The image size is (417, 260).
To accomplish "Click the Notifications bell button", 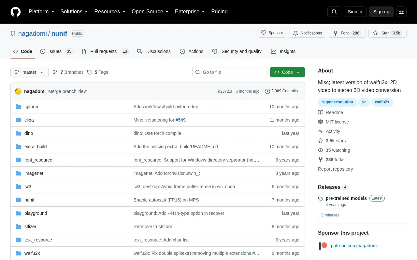I will click(x=307, y=33).
